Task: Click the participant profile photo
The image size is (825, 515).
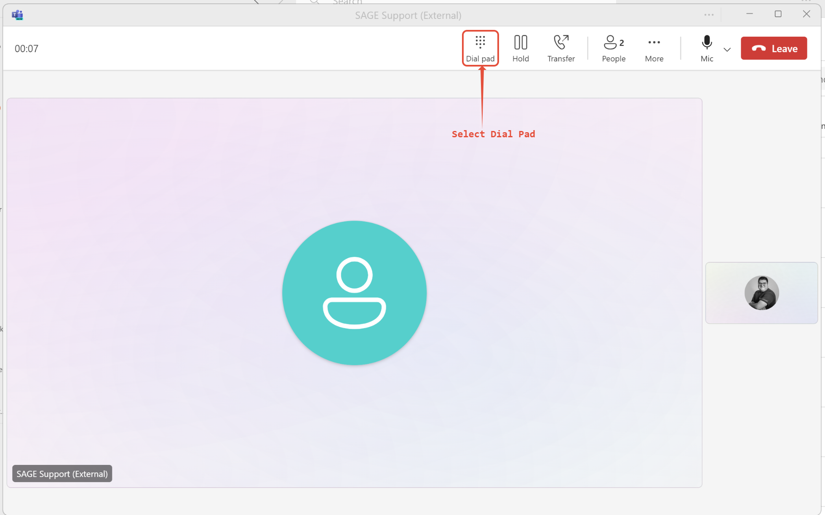Action: point(761,293)
